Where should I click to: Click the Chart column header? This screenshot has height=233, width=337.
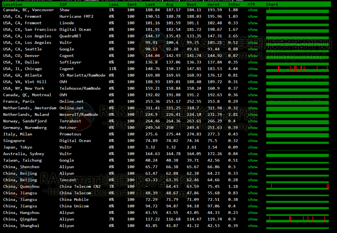coord(272,4)
